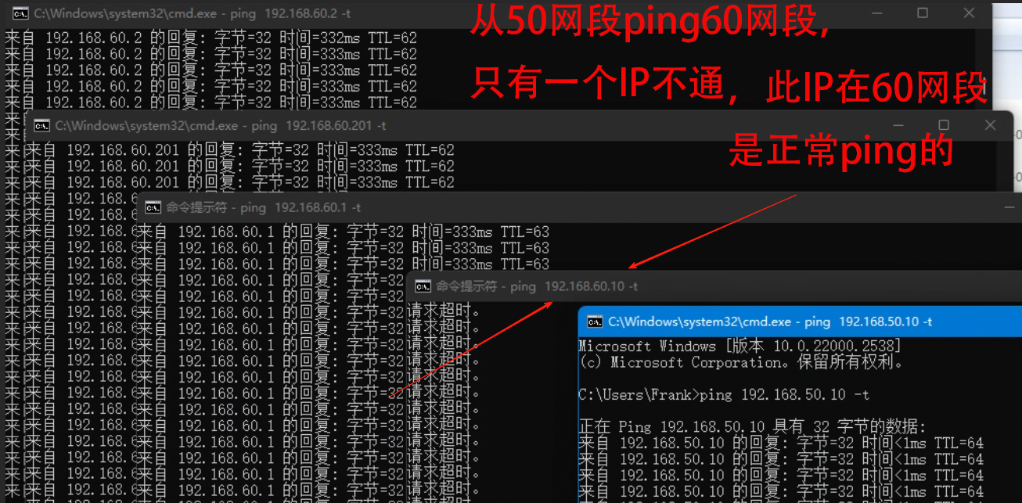The width and height of the screenshot is (1022, 503).
Task: Click the cmd icon of the ping 192.168.60.201 window
Action: [x=42, y=125]
